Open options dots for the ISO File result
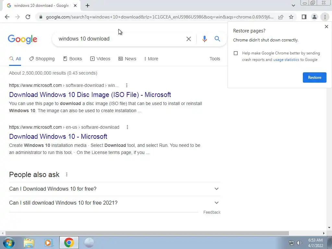Image resolution: width=332 pixels, height=249 pixels. [127, 85]
